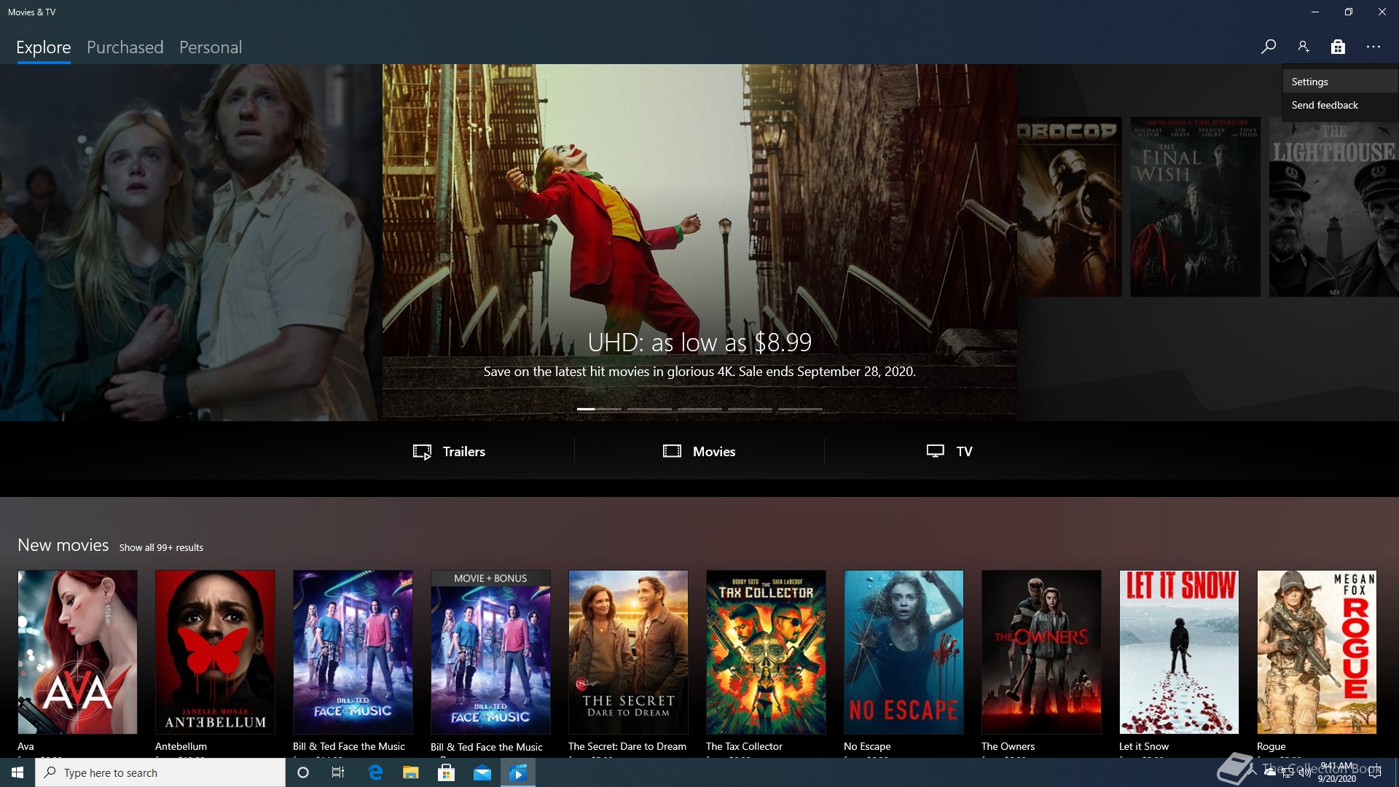Open the Let it Snow poster
The height and width of the screenshot is (787, 1399).
tap(1179, 651)
